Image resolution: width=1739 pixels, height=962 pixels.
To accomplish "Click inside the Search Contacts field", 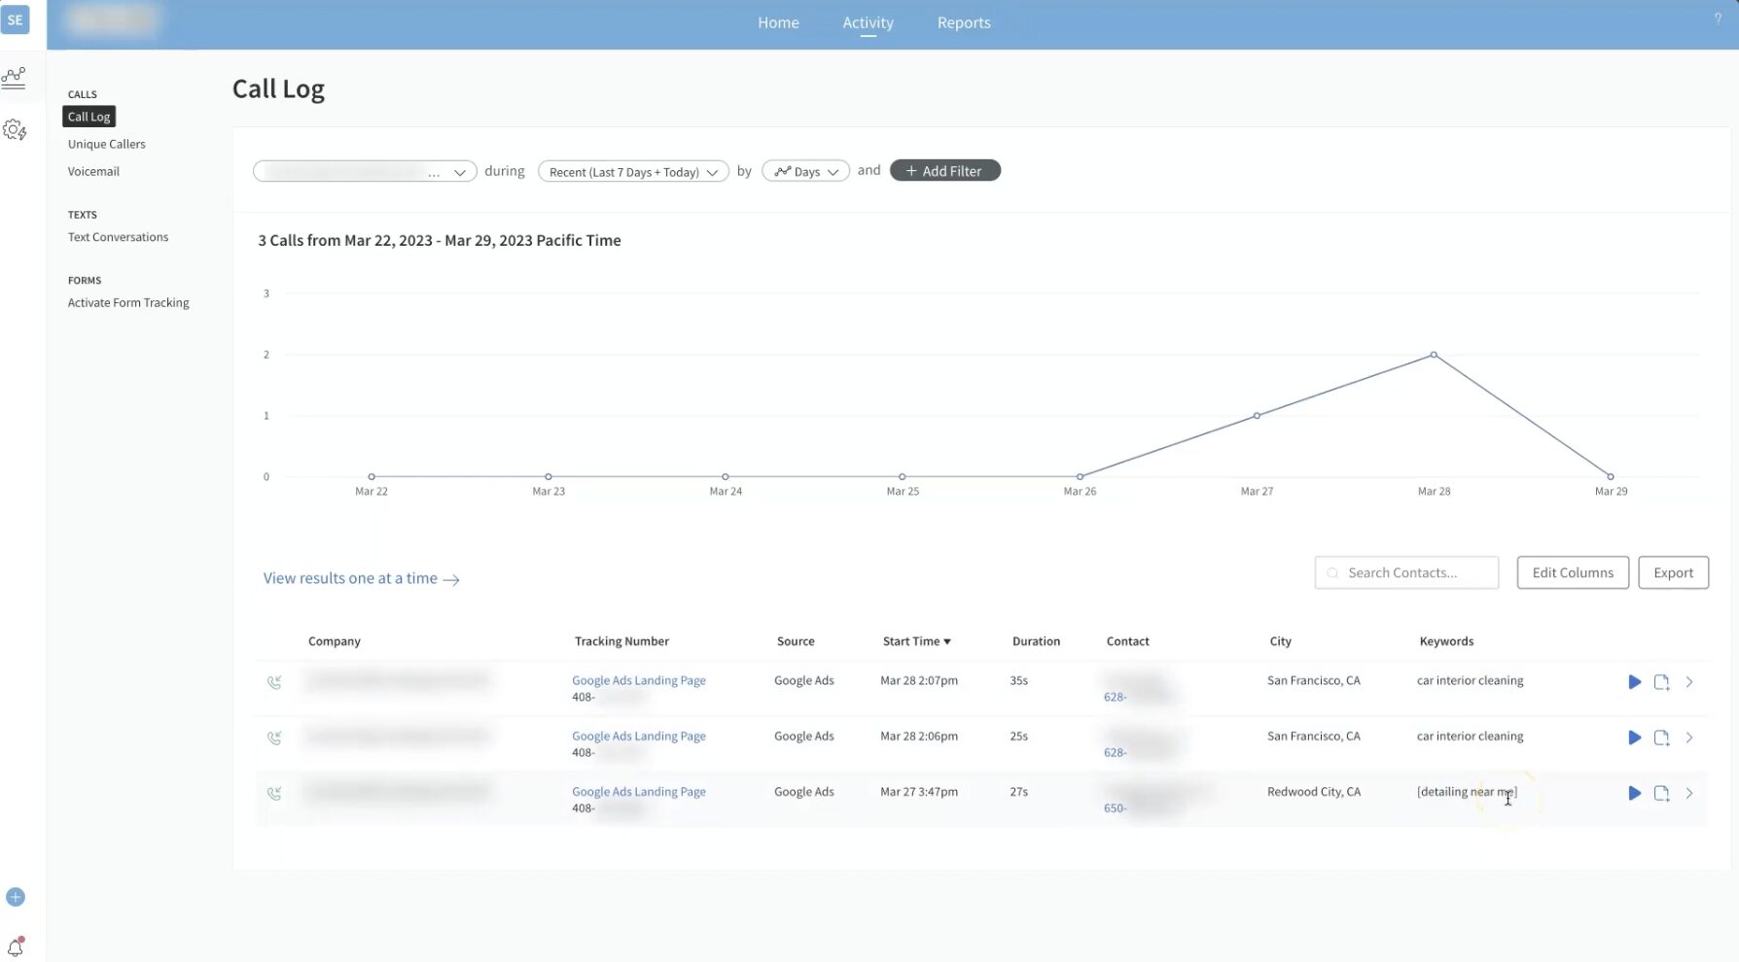I will (x=1406, y=572).
